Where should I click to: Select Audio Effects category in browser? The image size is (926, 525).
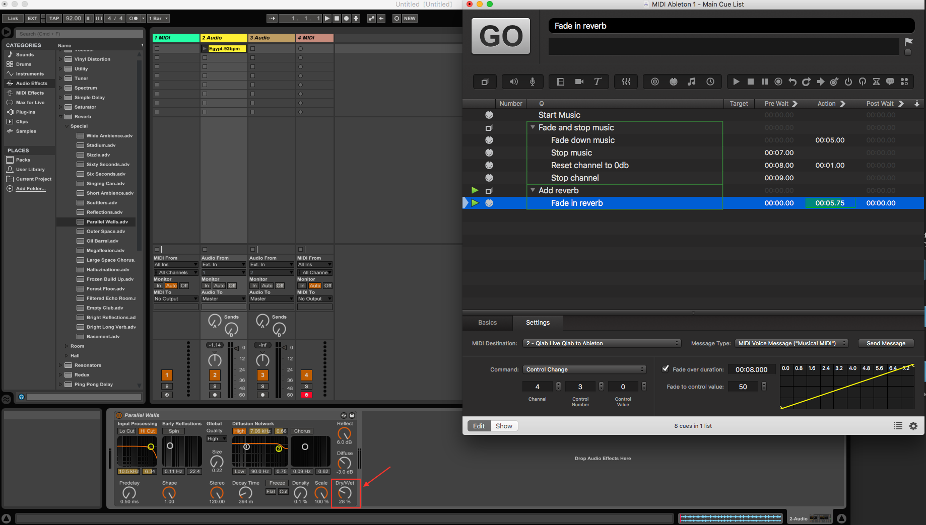point(31,84)
